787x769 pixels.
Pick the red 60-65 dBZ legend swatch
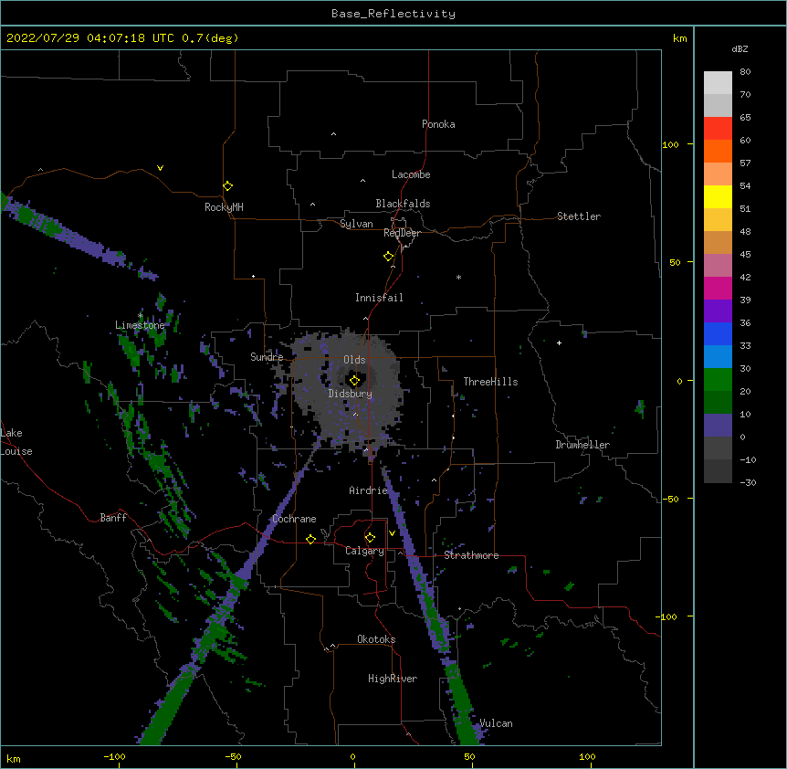718,129
